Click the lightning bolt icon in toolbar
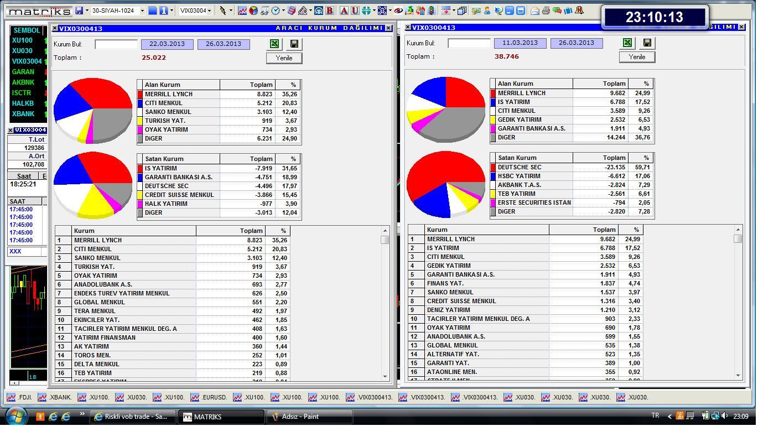Image resolution: width=758 pixels, height=426 pixels. click(x=223, y=11)
